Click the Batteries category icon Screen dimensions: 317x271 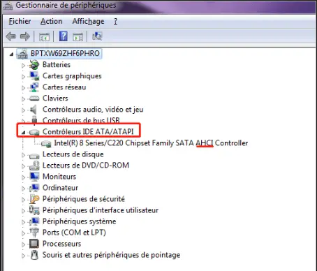[x=34, y=65]
